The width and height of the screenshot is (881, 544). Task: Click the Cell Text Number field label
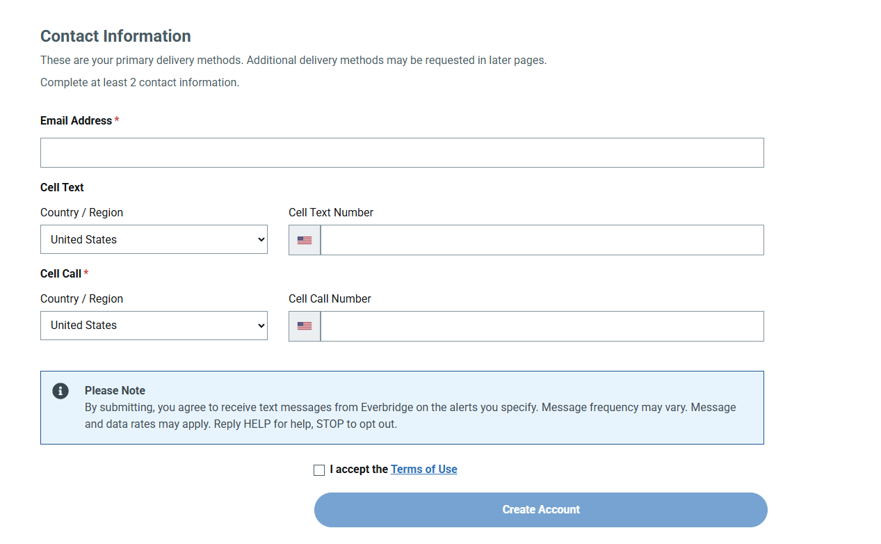[x=330, y=212]
